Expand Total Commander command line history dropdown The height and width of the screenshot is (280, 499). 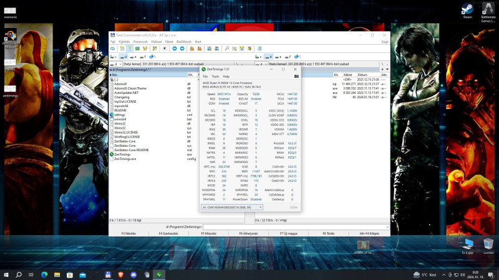(x=387, y=227)
